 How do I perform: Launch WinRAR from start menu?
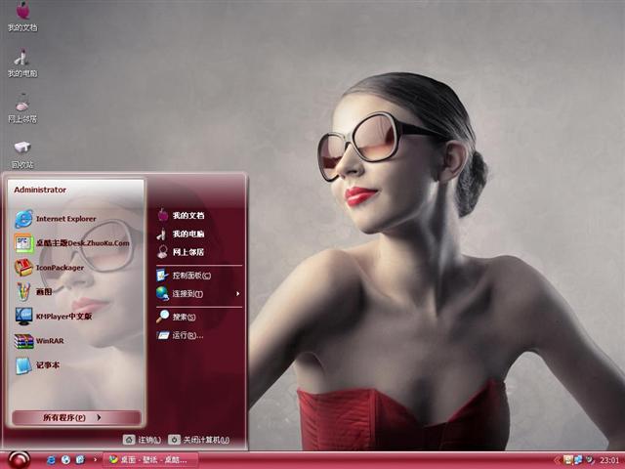click(x=39, y=341)
